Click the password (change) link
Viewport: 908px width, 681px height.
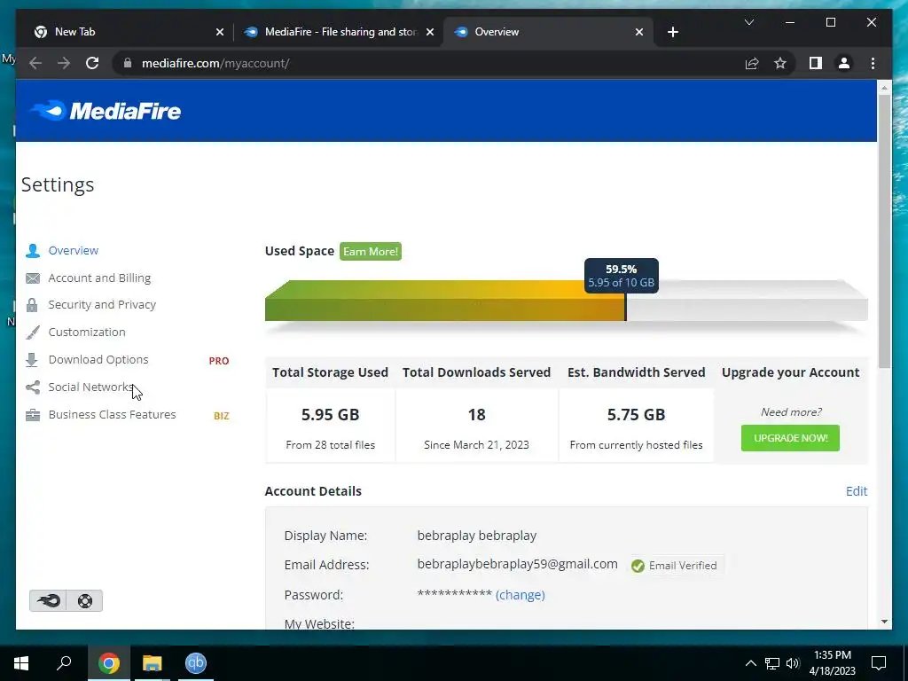click(x=520, y=595)
